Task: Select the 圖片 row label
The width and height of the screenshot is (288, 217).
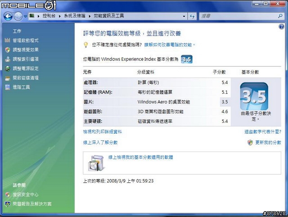Action: click(89, 102)
